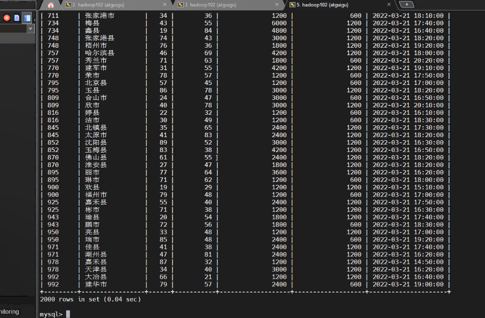Select tab 5. hadoop102 (atguigu)

coord(322,4)
